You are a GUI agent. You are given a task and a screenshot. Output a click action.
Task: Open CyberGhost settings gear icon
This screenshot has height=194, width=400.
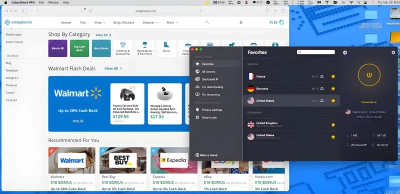(393, 52)
